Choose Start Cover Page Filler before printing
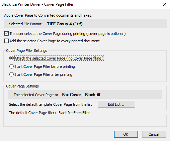Image resolution: width=170 pixels, height=141 pixels. pyautogui.click(x=11, y=67)
